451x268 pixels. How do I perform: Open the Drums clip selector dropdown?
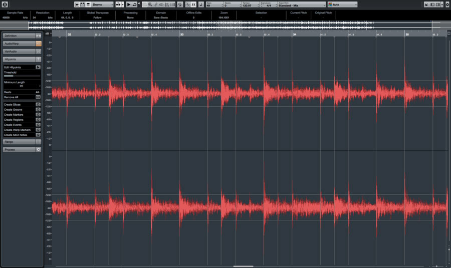102,5
